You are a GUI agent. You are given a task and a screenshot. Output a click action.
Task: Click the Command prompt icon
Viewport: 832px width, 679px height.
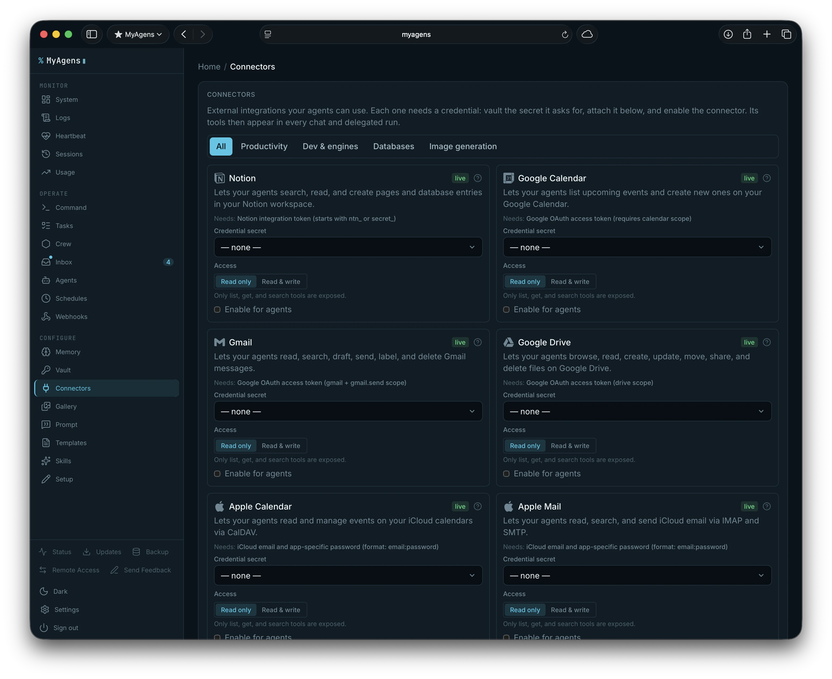point(46,207)
